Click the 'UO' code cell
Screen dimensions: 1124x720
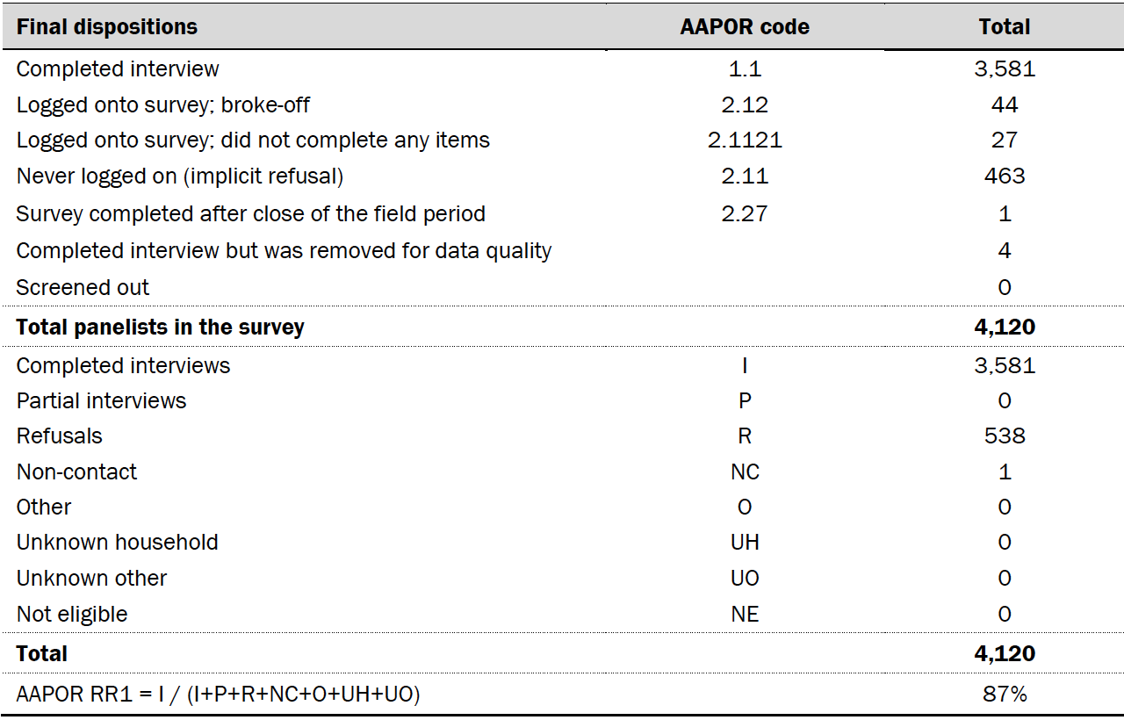[x=745, y=578]
